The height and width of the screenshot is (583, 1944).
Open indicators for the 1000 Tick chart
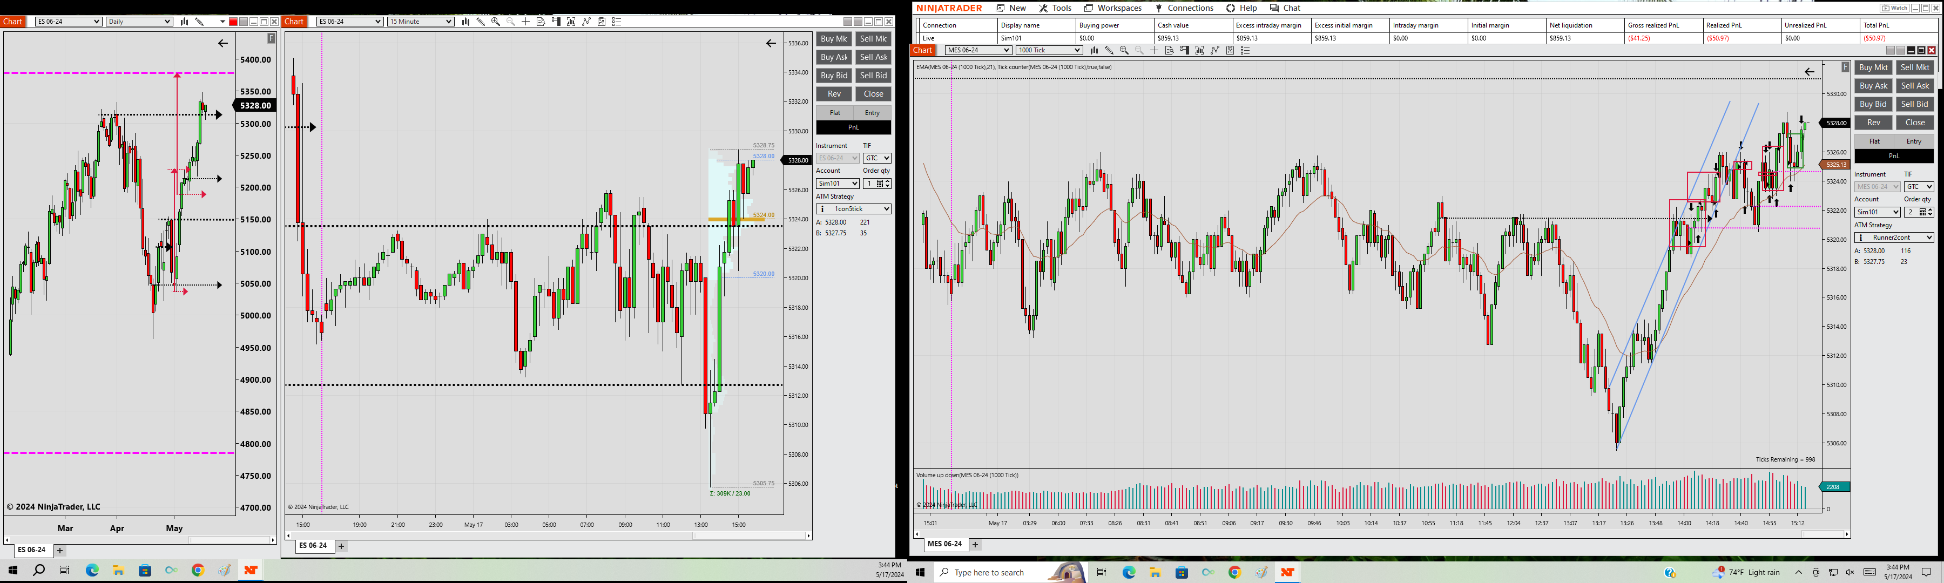(1200, 51)
